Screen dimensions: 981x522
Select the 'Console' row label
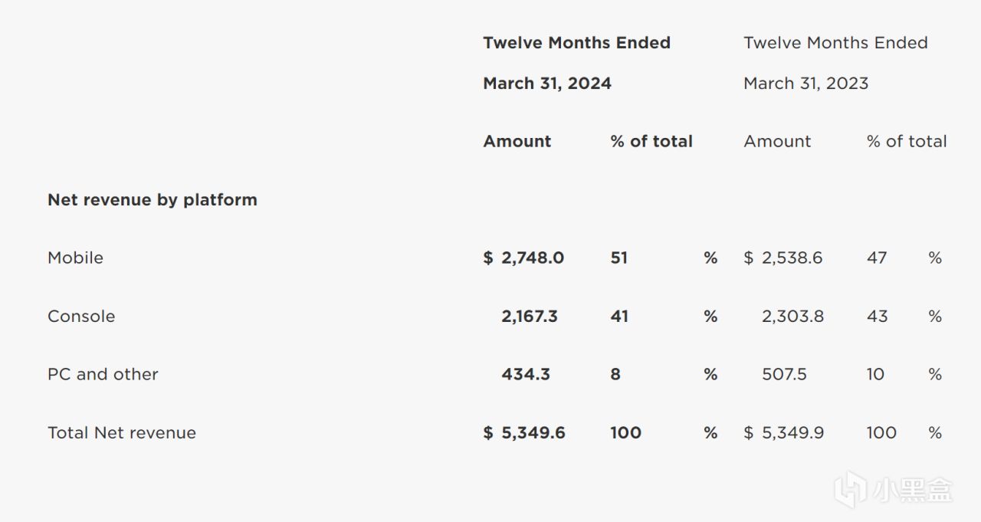(x=81, y=317)
